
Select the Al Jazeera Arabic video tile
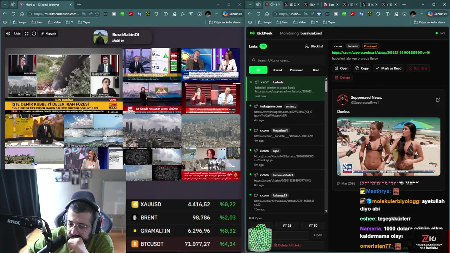tap(211, 164)
